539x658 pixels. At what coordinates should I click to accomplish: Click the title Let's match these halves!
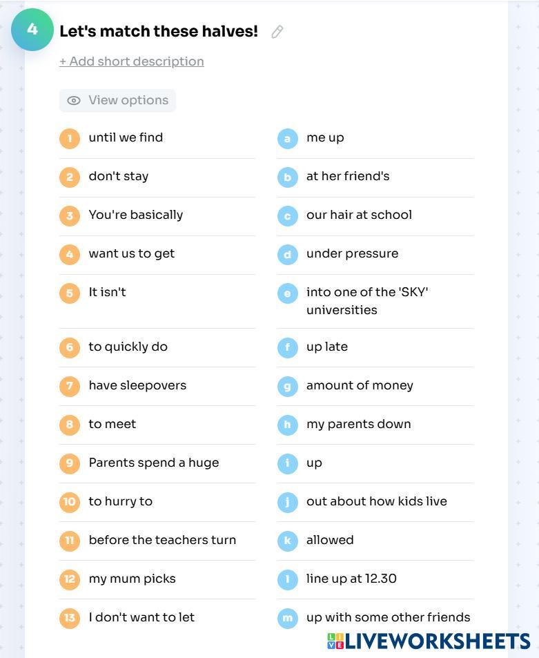click(x=159, y=31)
